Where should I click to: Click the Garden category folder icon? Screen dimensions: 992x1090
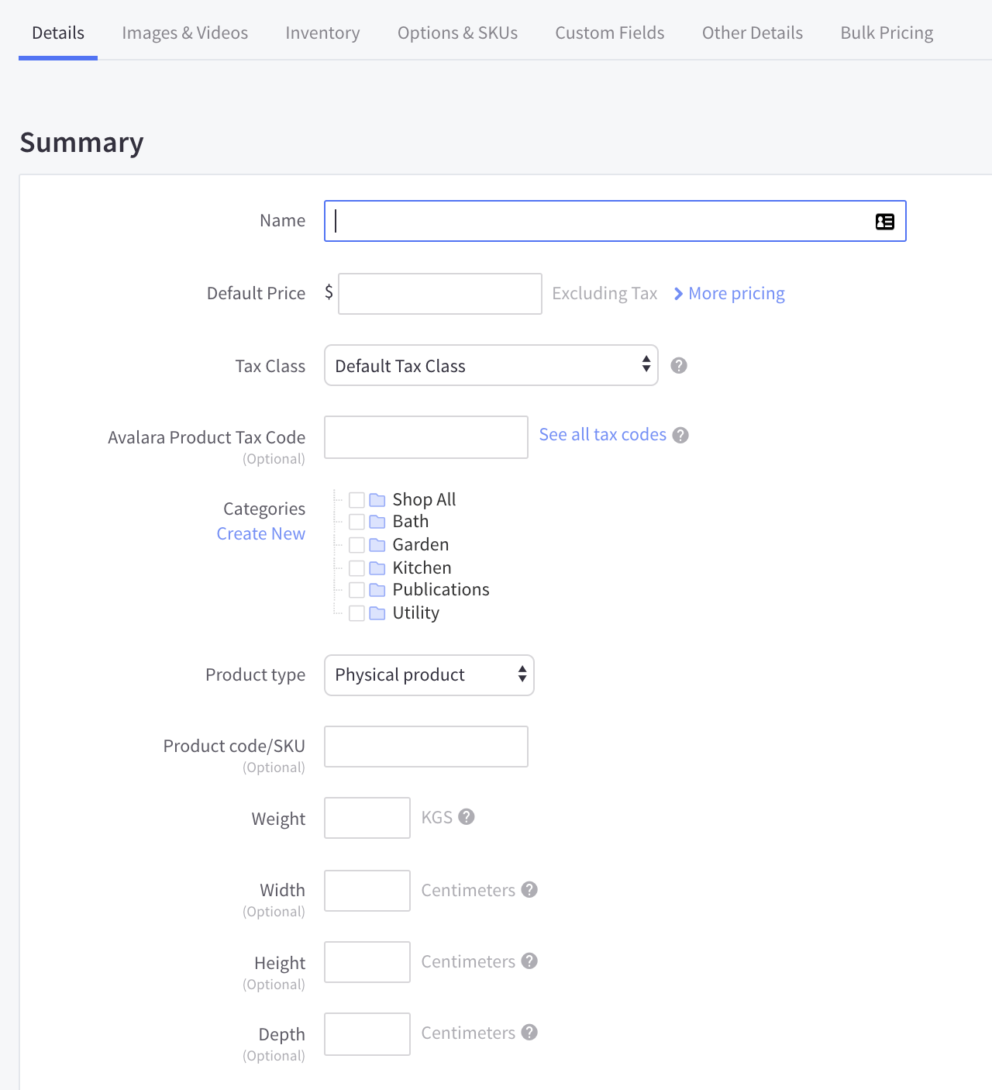pos(377,545)
